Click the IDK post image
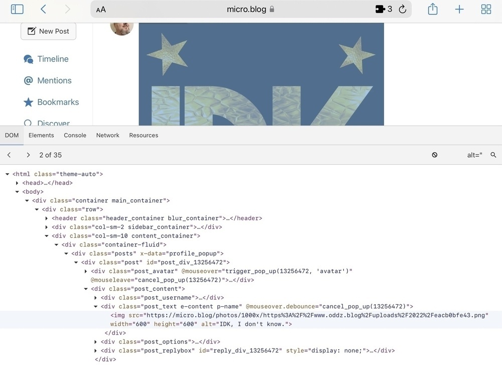 click(x=261, y=74)
